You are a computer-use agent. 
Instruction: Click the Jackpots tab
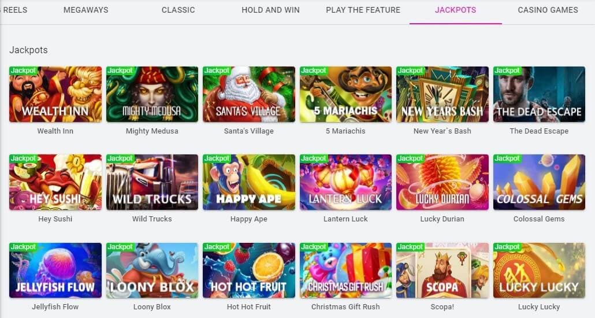pyautogui.click(x=455, y=10)
